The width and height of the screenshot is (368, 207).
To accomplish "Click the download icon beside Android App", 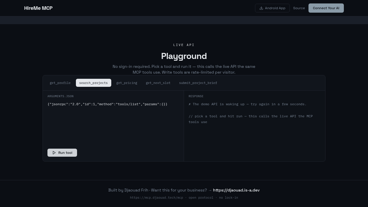I will click(261, 8).
